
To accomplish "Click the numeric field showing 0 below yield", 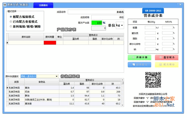I will click(x=99, y=28).
